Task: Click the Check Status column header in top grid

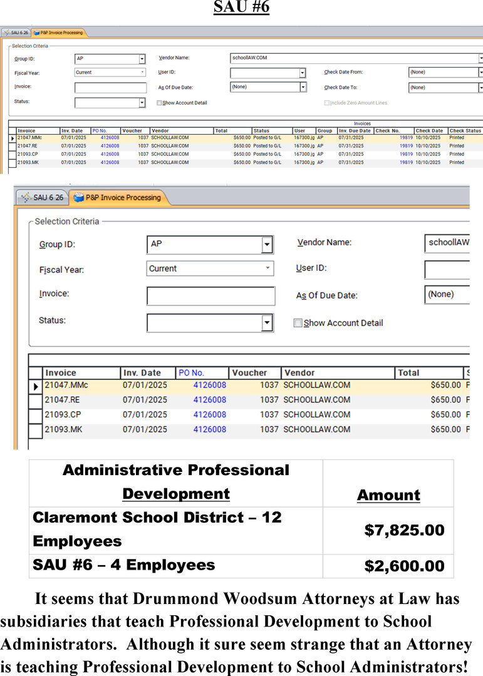Action: click(x=465, y=131)
